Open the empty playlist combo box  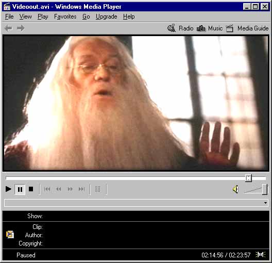(x=136, y=203)
